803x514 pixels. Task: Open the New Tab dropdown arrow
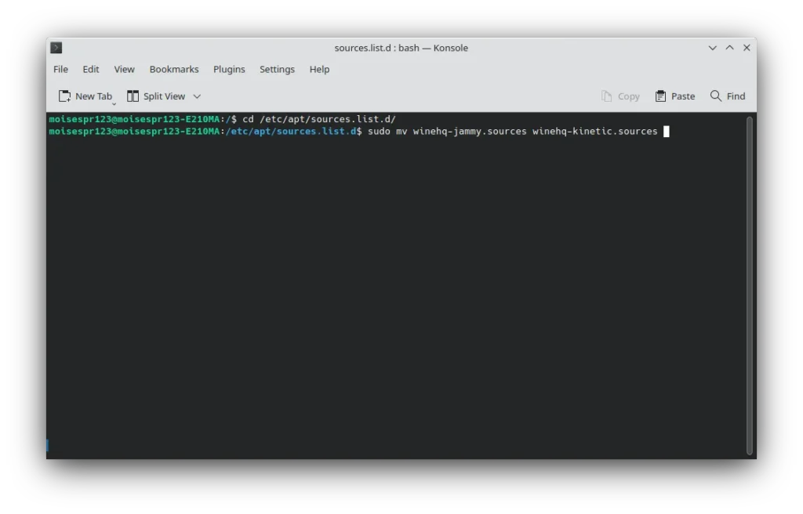(x=114, y=103)
